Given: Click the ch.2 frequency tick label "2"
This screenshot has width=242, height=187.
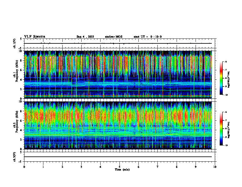Looking at the screenshot, I should tap(22, 140).
